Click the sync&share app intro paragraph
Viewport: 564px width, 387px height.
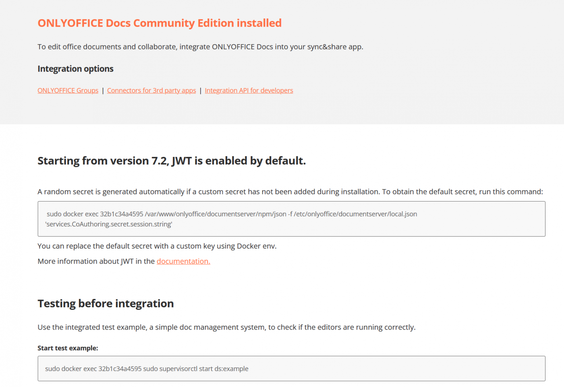[x=200, y=47]
